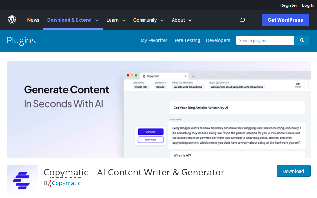This screenshot has height=198, width=317.
Task: Click the plugin title heading
Action: (x=134, y=173)
